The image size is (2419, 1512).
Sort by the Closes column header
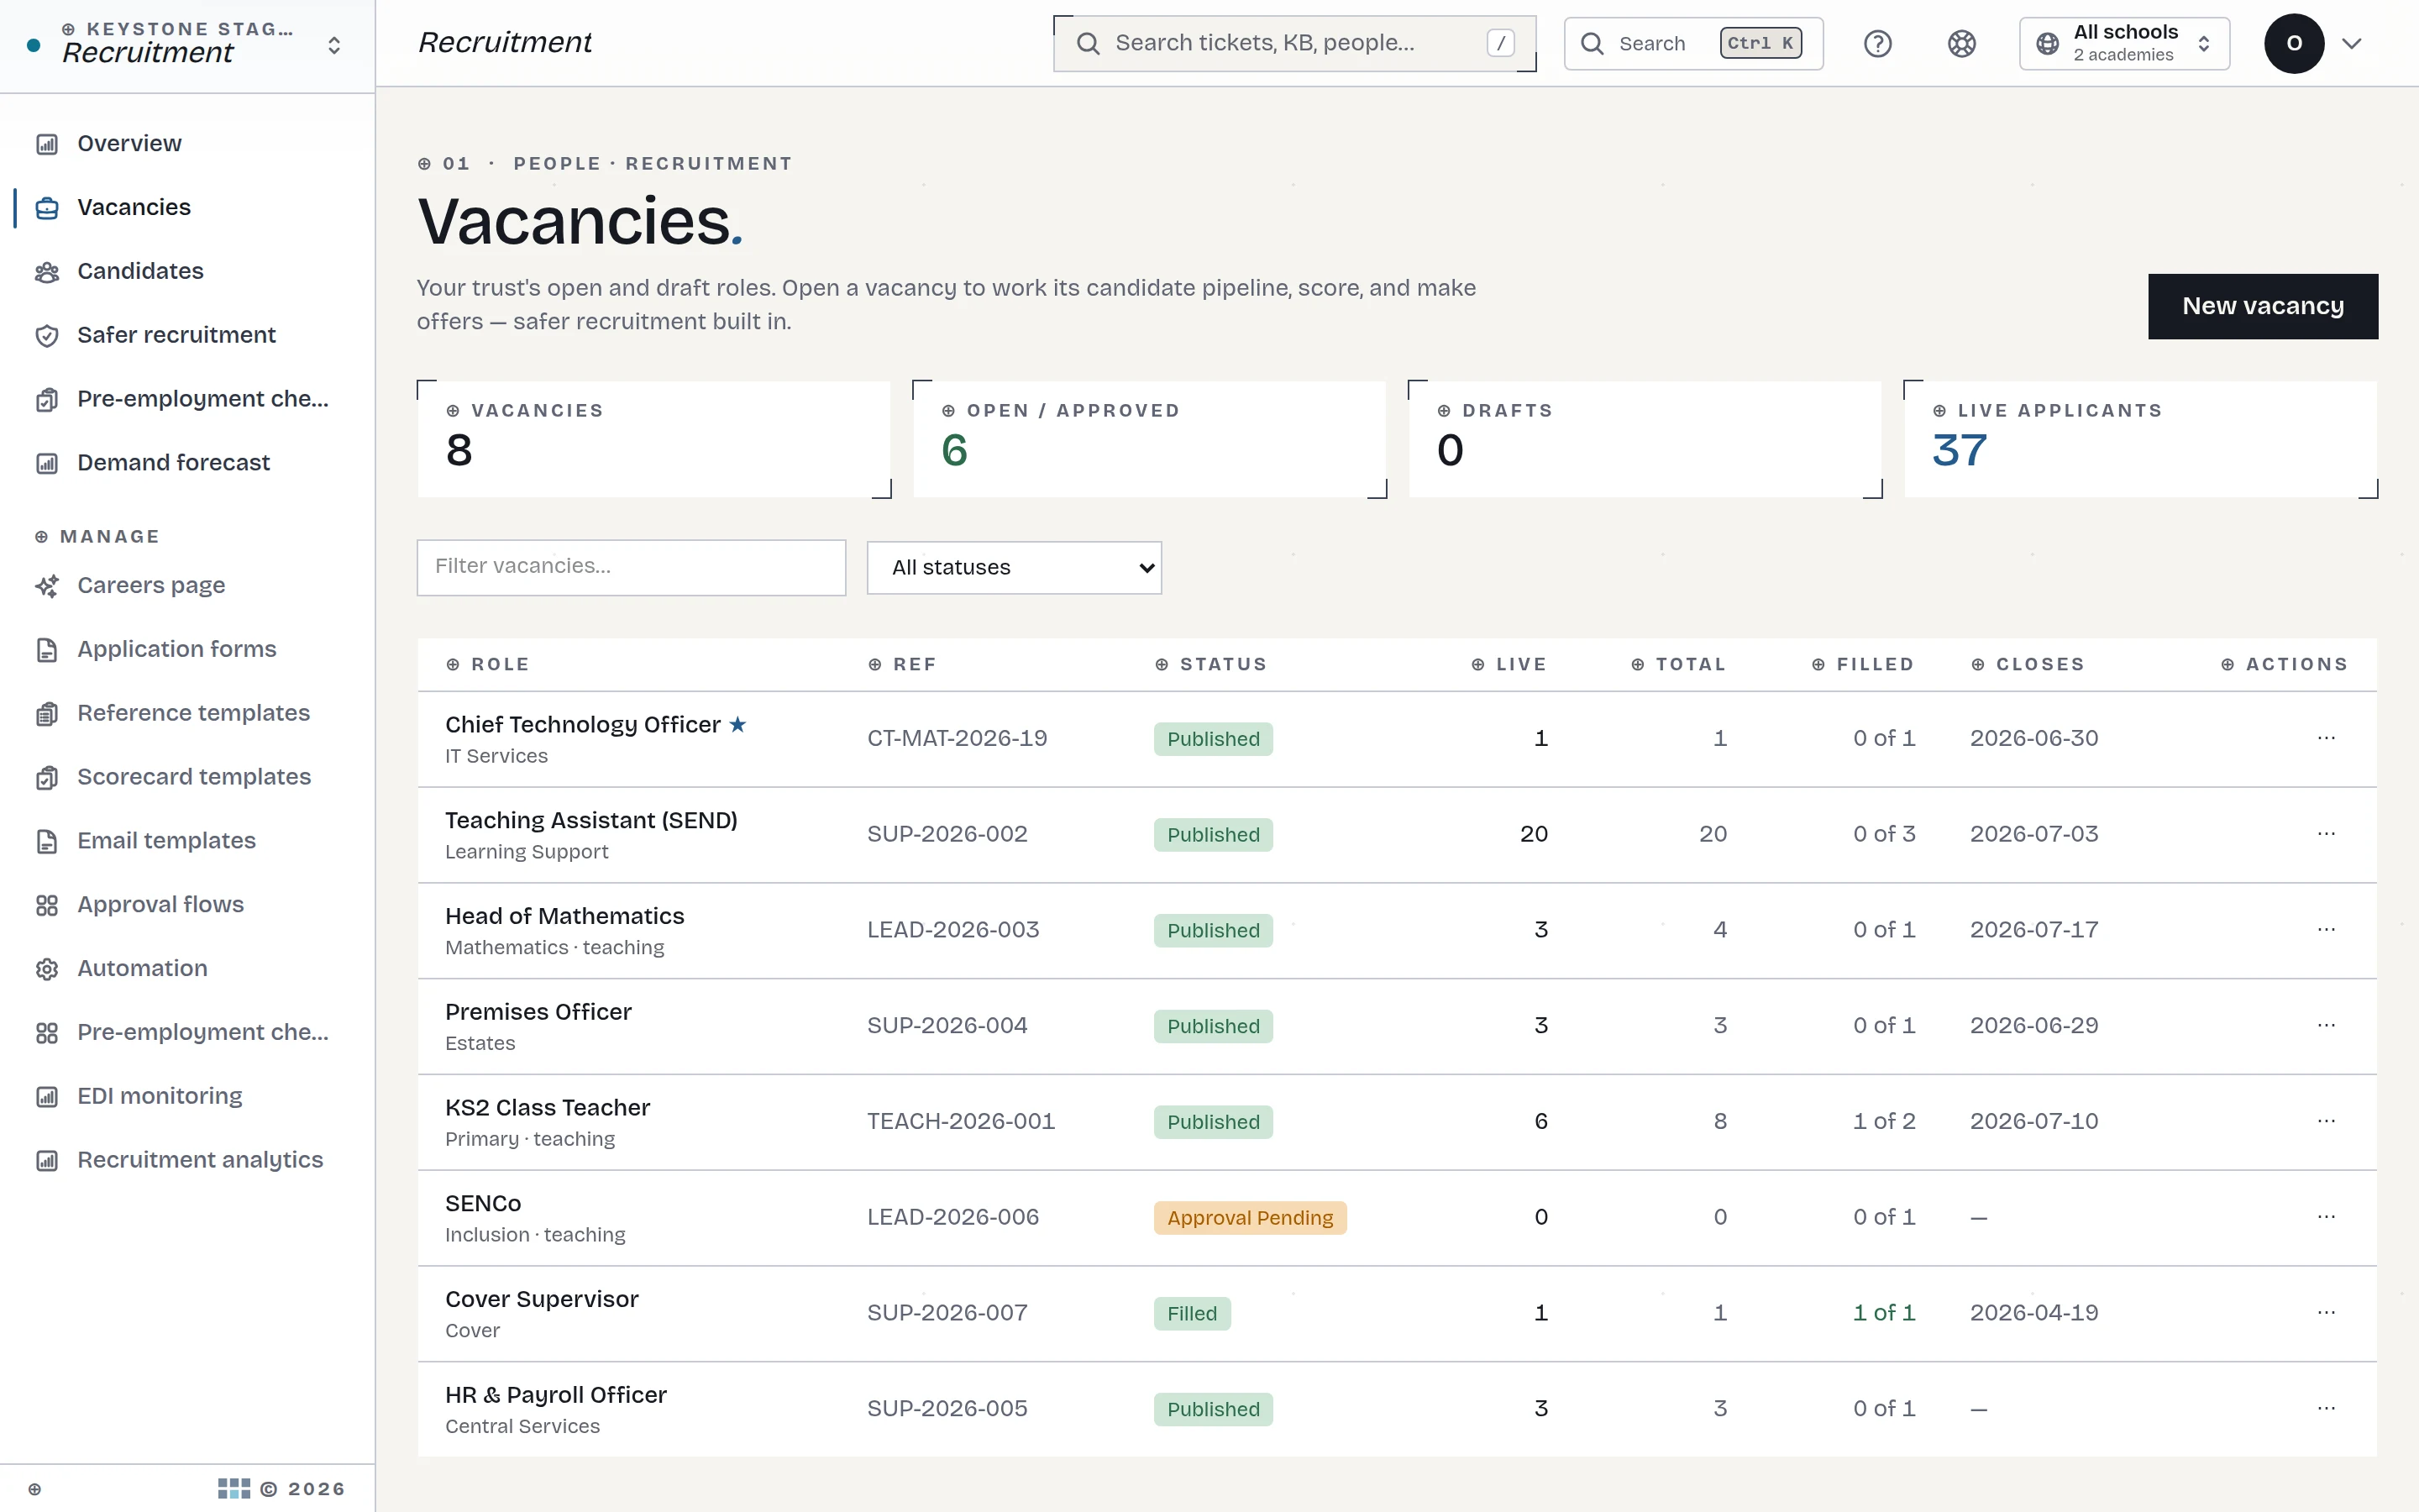[2028, 665]
